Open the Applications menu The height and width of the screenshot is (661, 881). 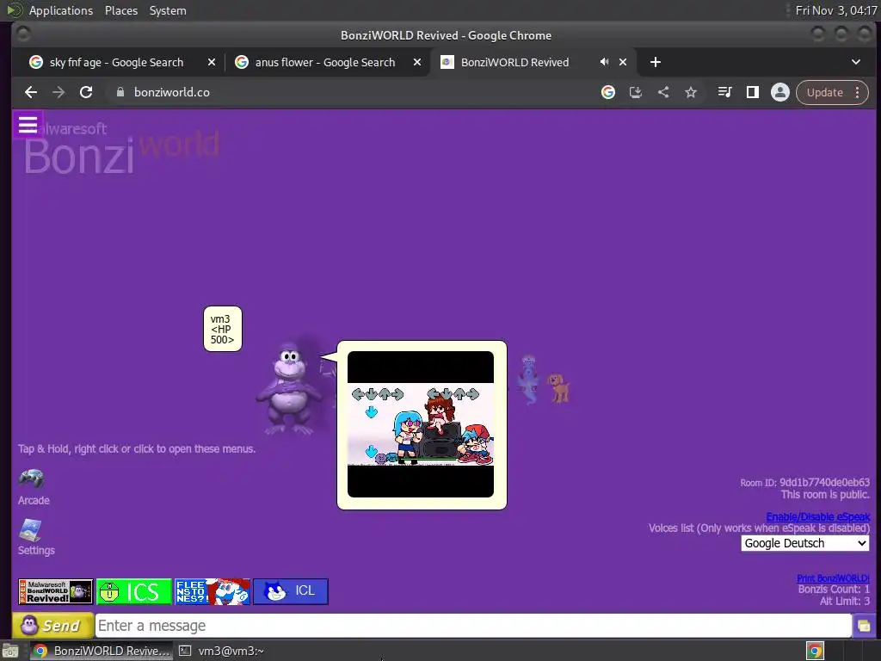click(61, 10)
